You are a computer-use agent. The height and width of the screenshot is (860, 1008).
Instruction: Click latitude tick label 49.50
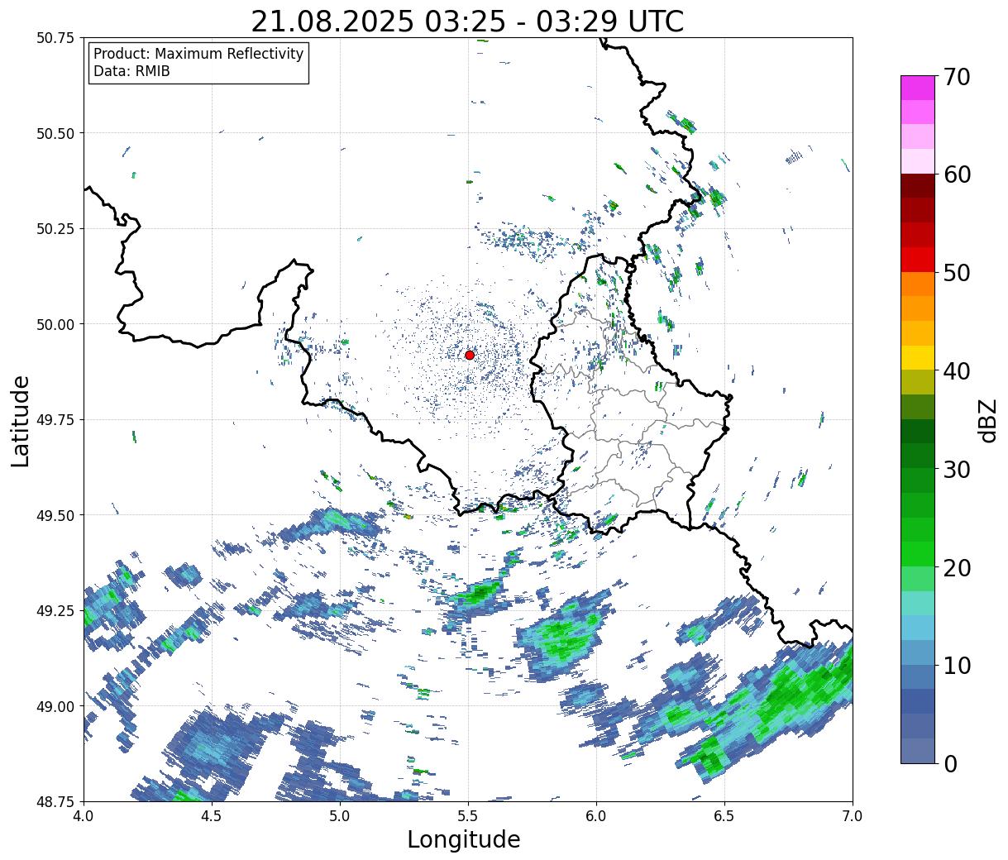pyautogui.click(x=55, y=515)
